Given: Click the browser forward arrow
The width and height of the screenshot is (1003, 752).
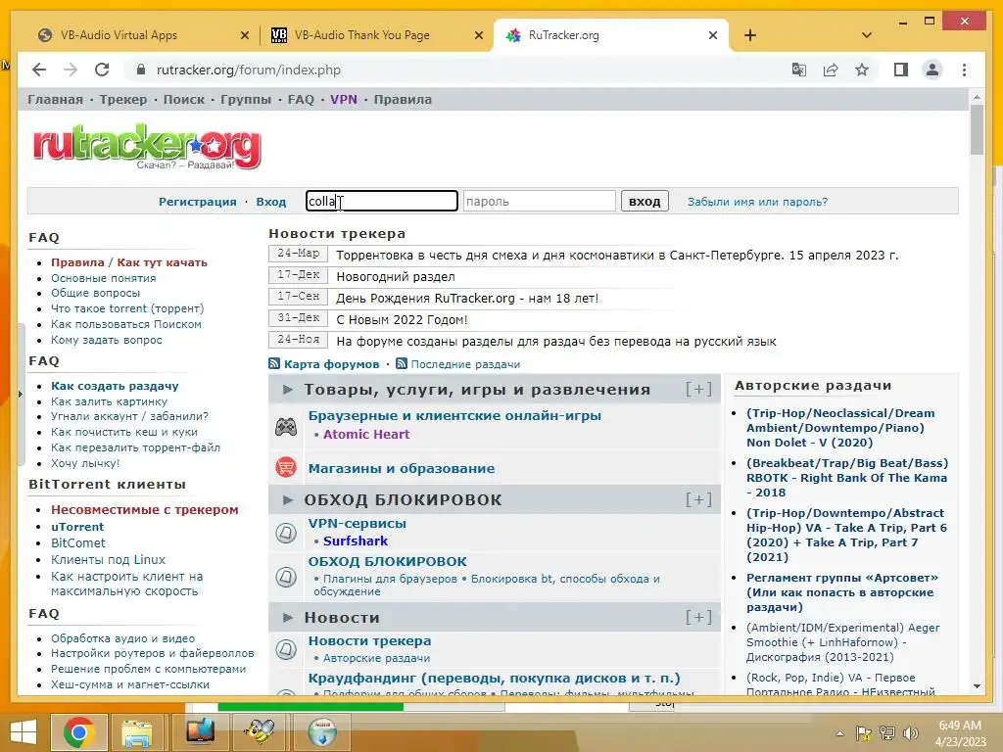Looking at the screenshot, I should (71, 70).
